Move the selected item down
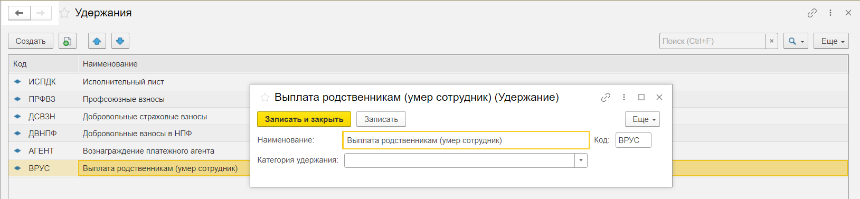860x199 pixels. (120, 41)
